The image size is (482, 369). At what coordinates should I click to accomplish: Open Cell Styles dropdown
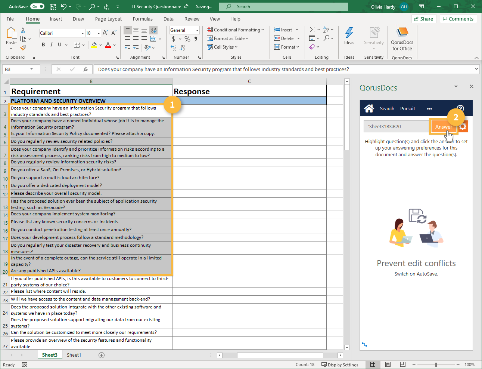pyautogui.click(x=222, y=47)
